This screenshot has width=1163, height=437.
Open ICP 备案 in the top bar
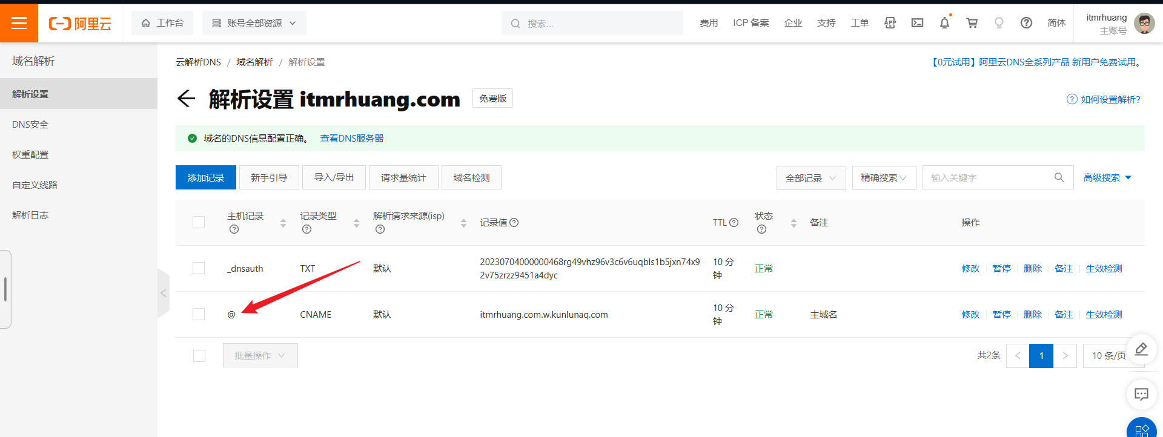click(751, 23)
